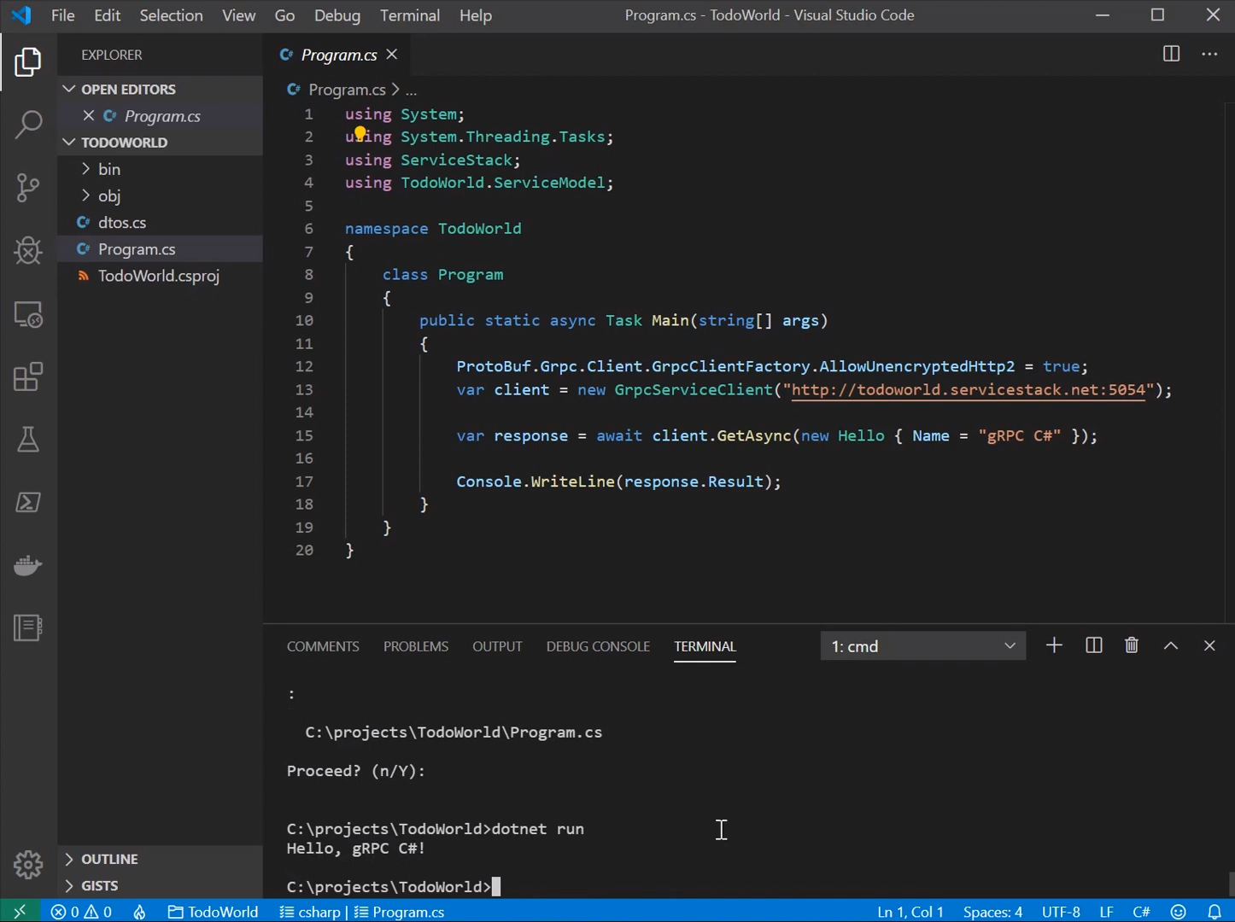
Task: Open editor More Actions ellipsis
Action: click(1209, 55)
